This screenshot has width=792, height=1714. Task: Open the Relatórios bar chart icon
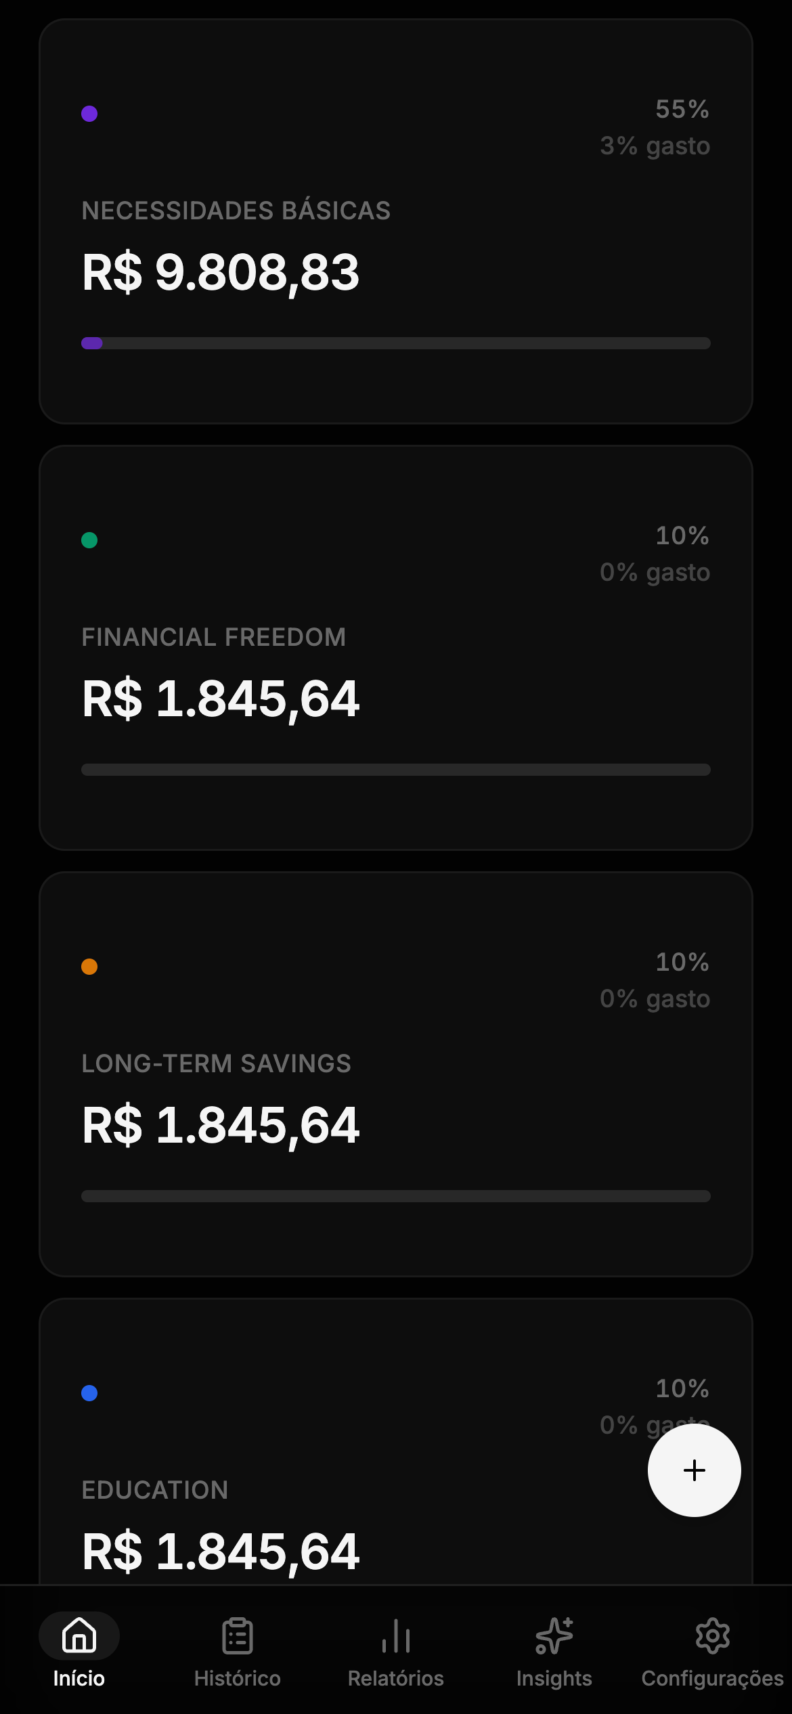396,1635
